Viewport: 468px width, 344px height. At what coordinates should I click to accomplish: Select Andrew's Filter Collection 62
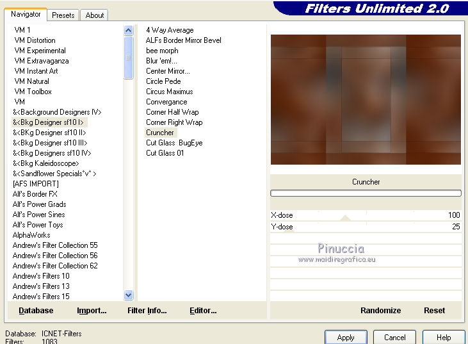(55, 266)
